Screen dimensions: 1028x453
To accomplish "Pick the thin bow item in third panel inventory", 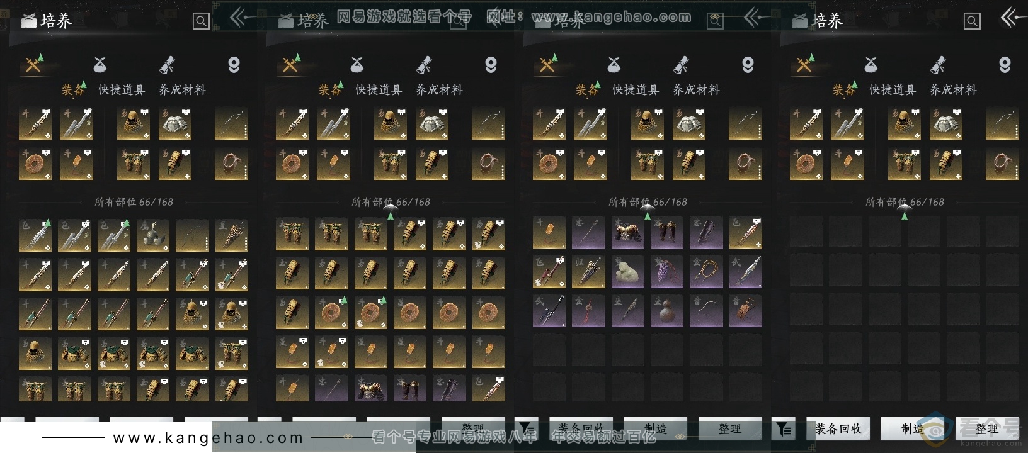I will 706,311.
